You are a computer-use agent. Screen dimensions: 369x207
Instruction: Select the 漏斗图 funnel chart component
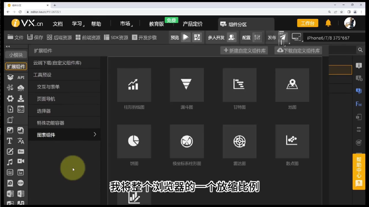click(x=187, y=85)
